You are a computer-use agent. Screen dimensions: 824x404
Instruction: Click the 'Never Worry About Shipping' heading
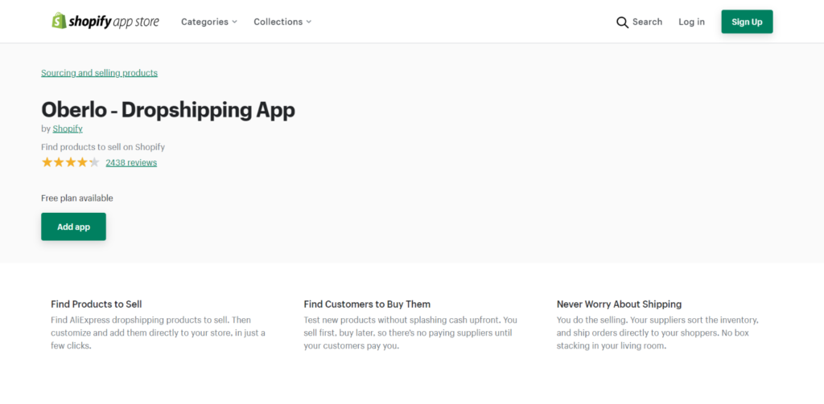pos(619,304)
